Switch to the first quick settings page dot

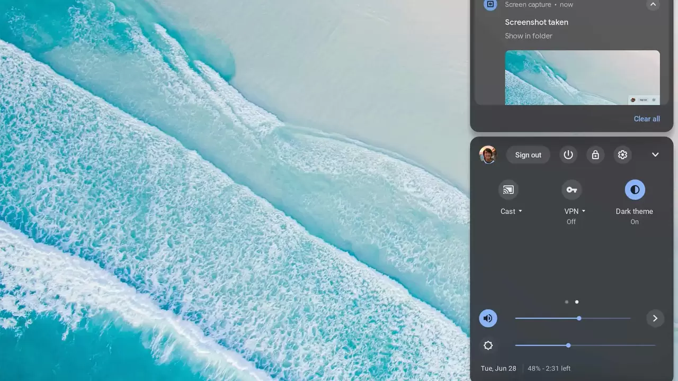click(567, 302)
